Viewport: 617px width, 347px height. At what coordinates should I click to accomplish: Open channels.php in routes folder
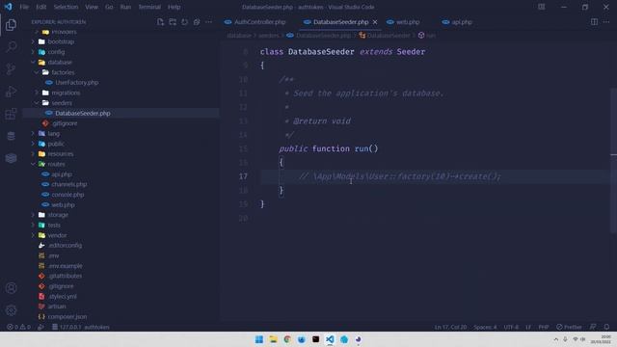pos(68,184)
